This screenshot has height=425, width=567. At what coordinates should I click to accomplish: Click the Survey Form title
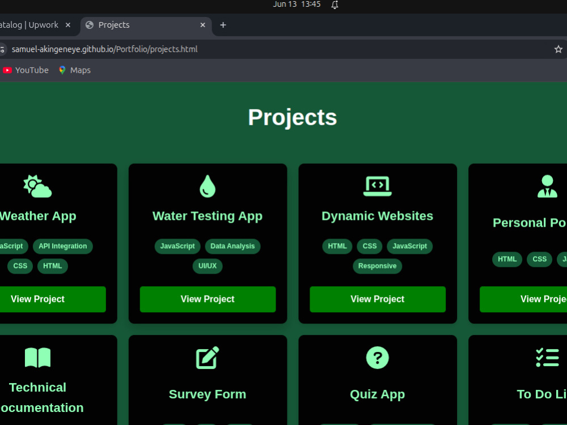(x=208, y=394)
